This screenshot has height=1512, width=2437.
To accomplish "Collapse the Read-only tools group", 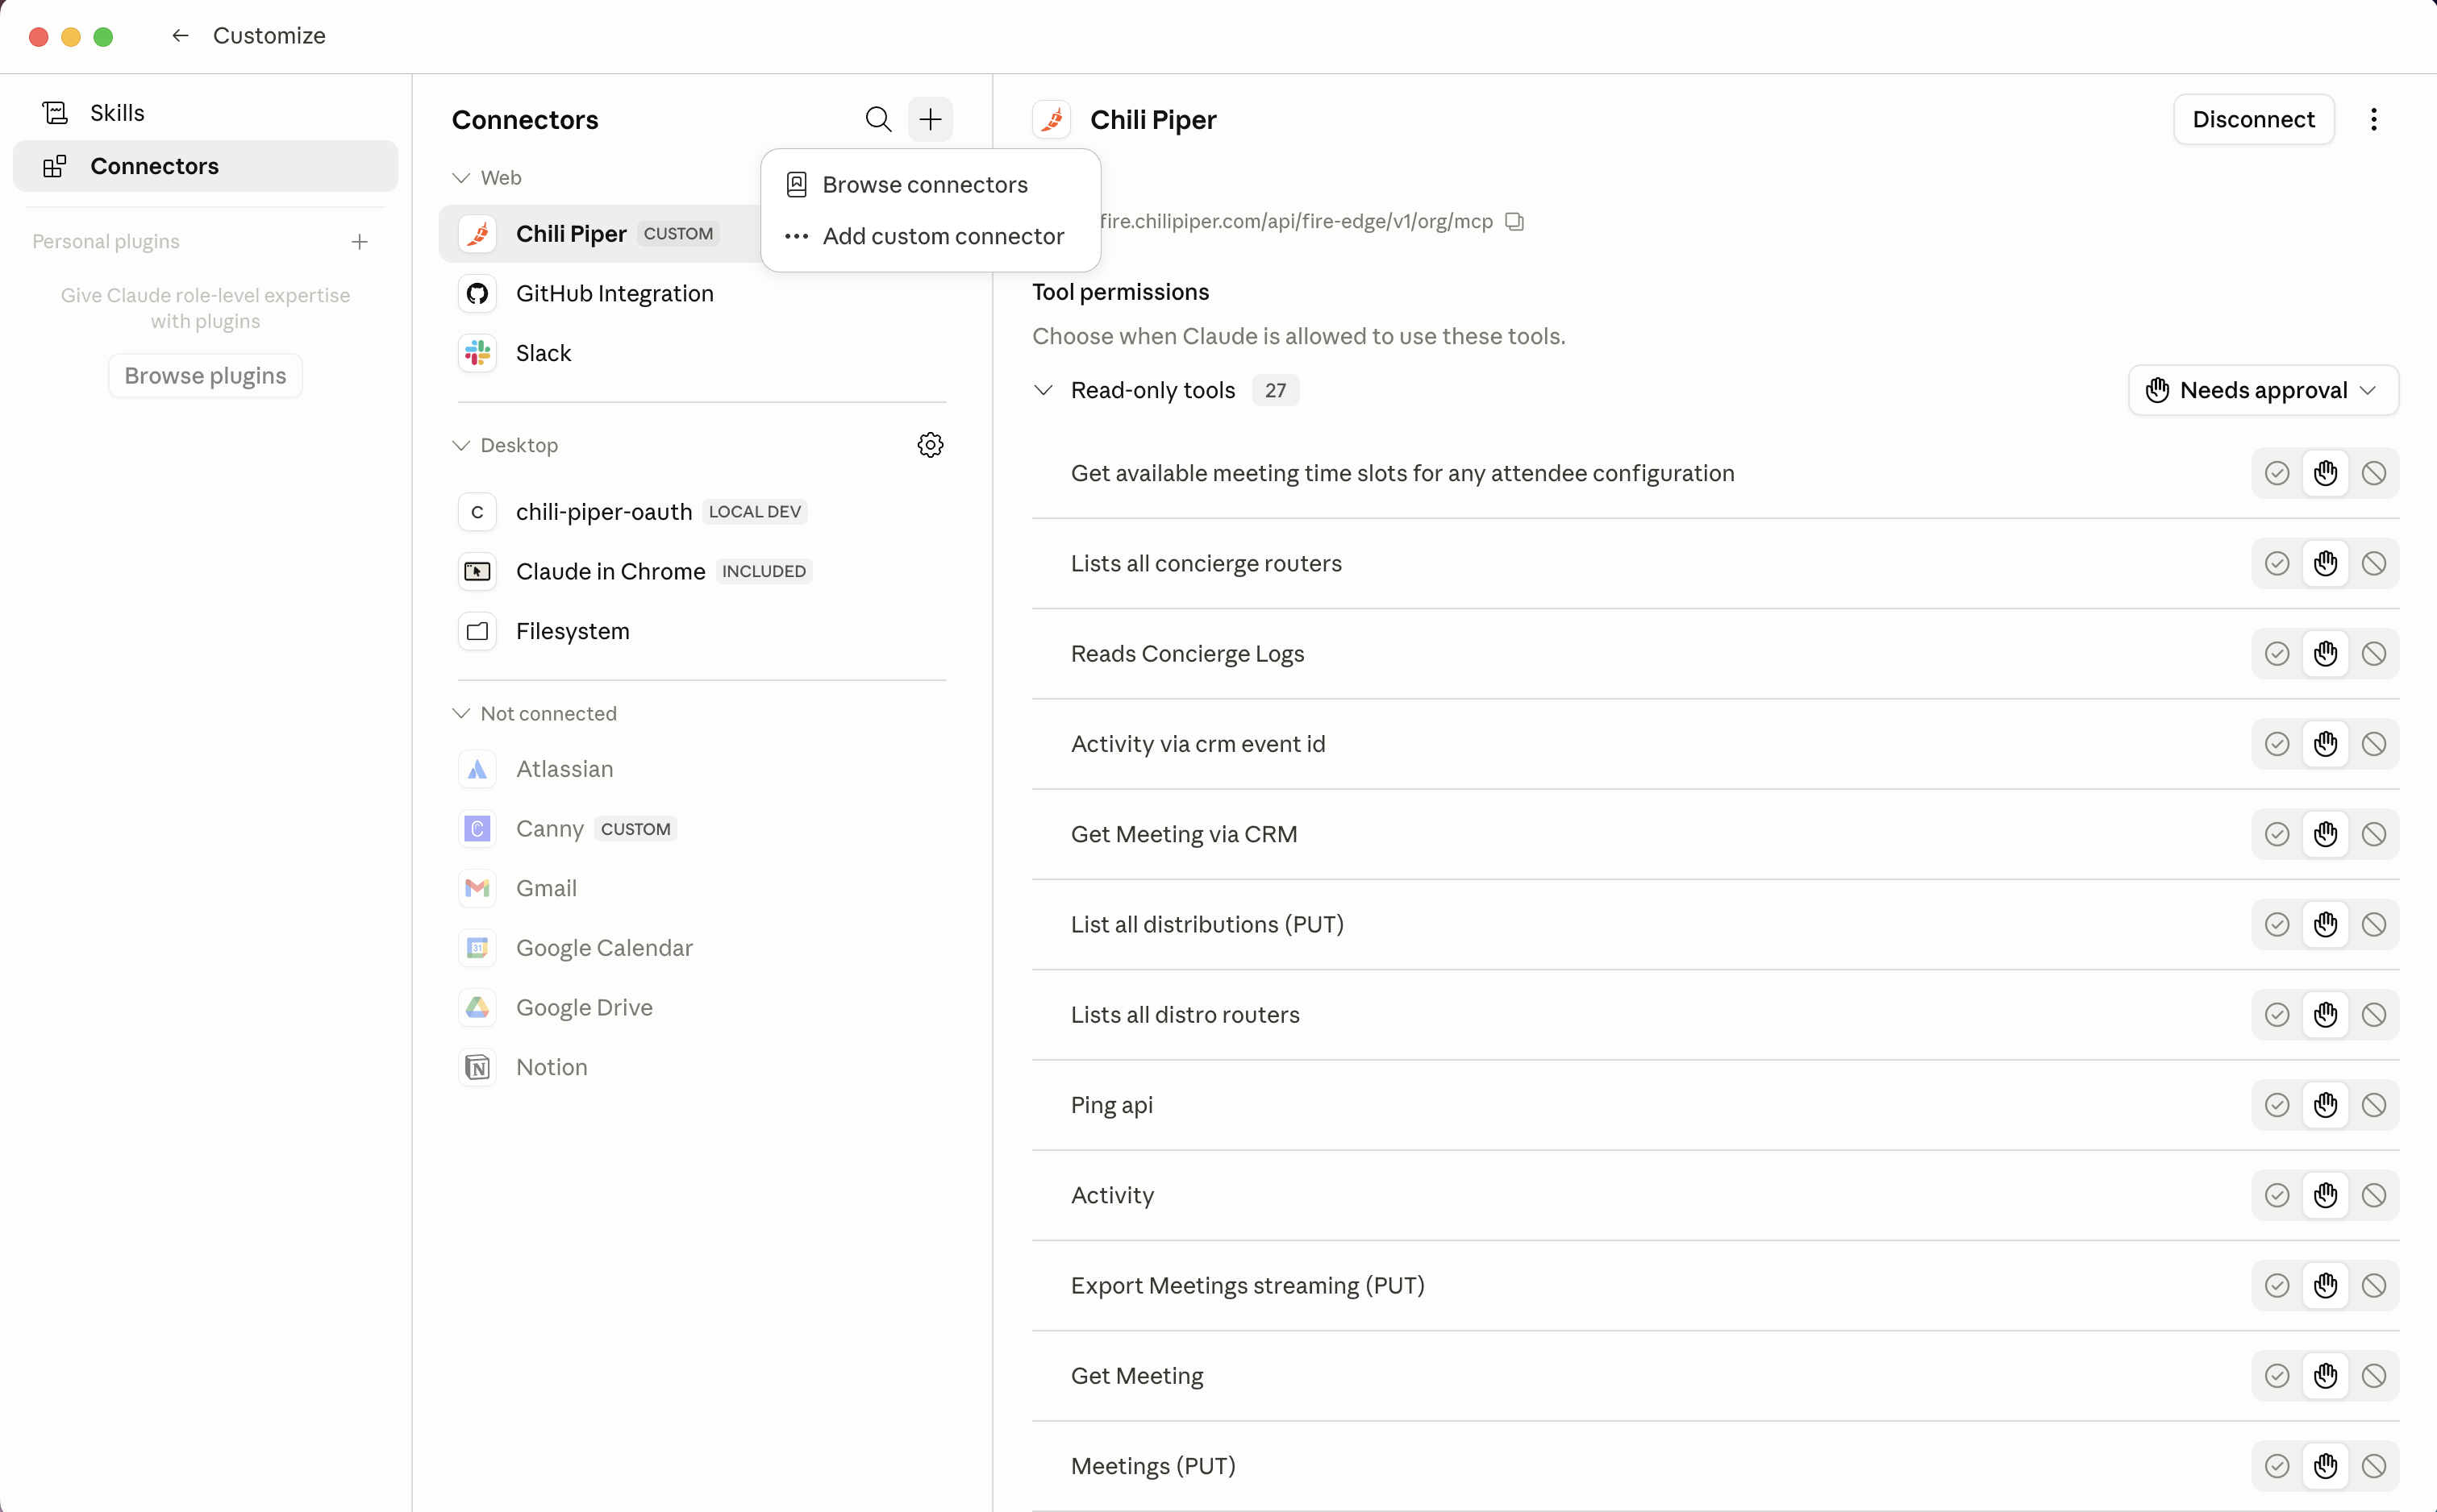I will 1044,390.
